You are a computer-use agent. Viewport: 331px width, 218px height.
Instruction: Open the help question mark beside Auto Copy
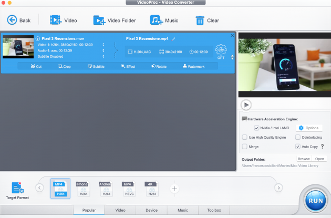[323, 146]
